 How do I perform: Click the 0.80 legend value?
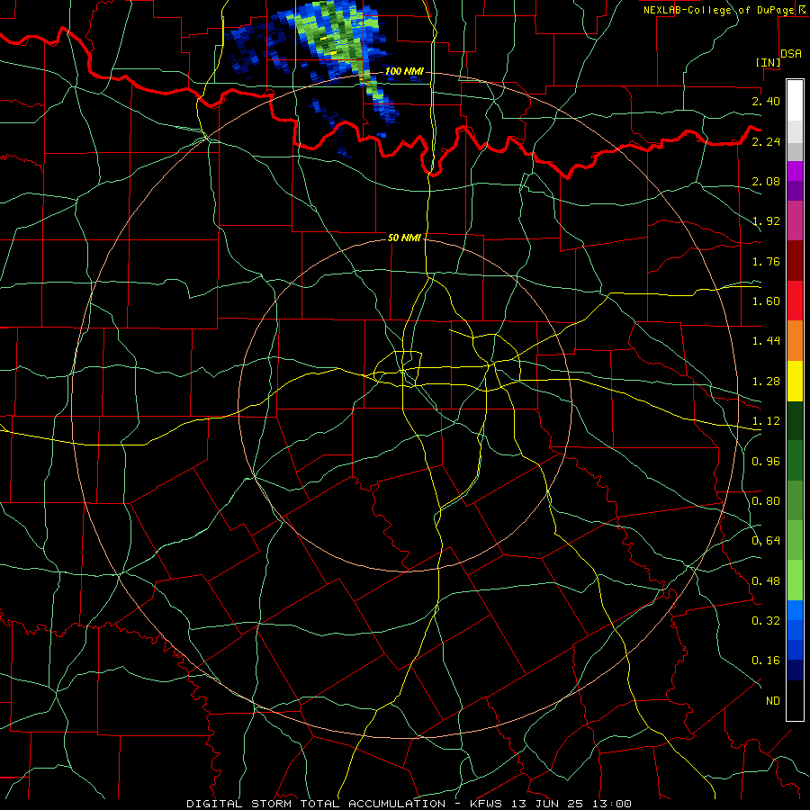coord(766,501)
